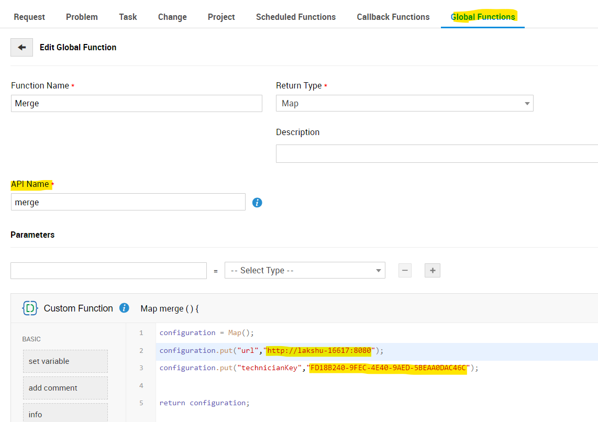This screenshot has height=422, width=598.
Task: Click the plus icon to add parameter
Action: 432,270
